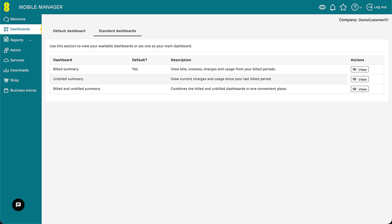The image size is (392, 224).
Task: Click the Description column header
Action: click(181, 60)
